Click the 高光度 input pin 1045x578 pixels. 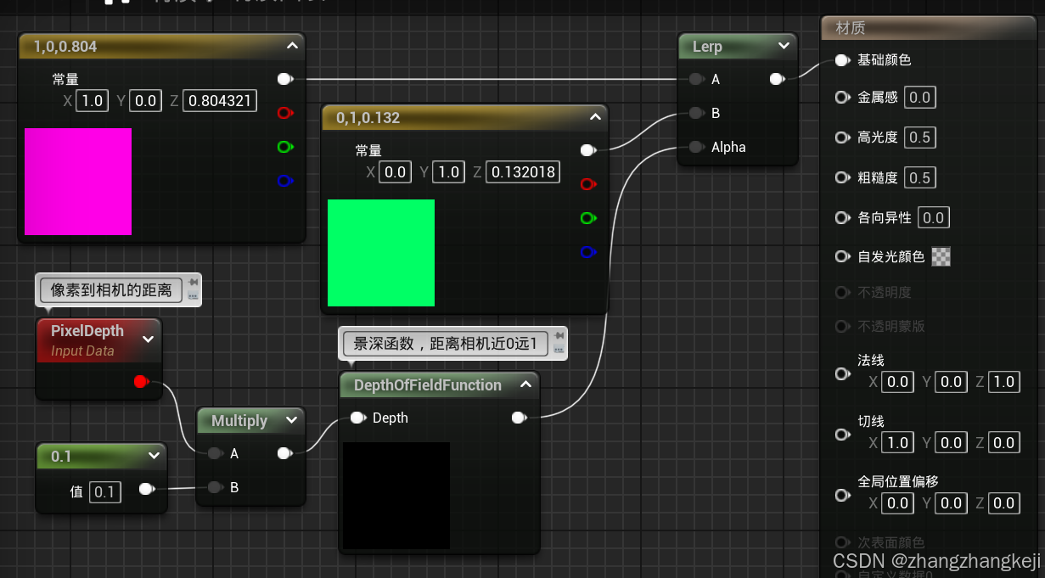click(x=842, y=137)
